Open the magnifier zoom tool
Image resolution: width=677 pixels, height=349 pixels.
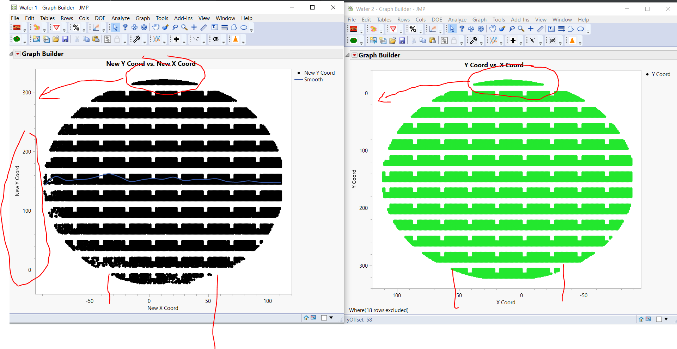coord(184,27)
